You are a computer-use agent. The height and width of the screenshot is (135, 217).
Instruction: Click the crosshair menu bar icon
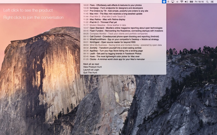pos(177,2)
